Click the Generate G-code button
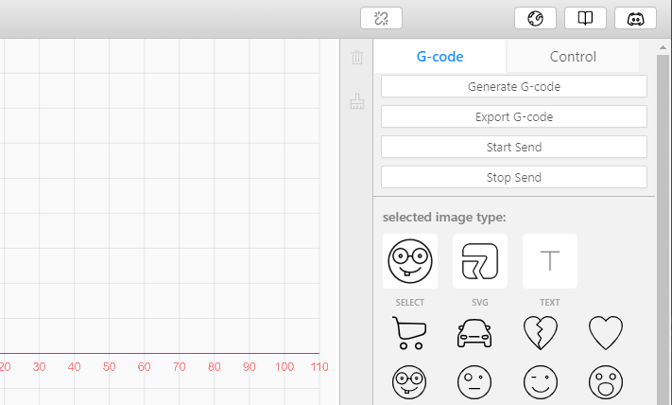 coord(514,86)
